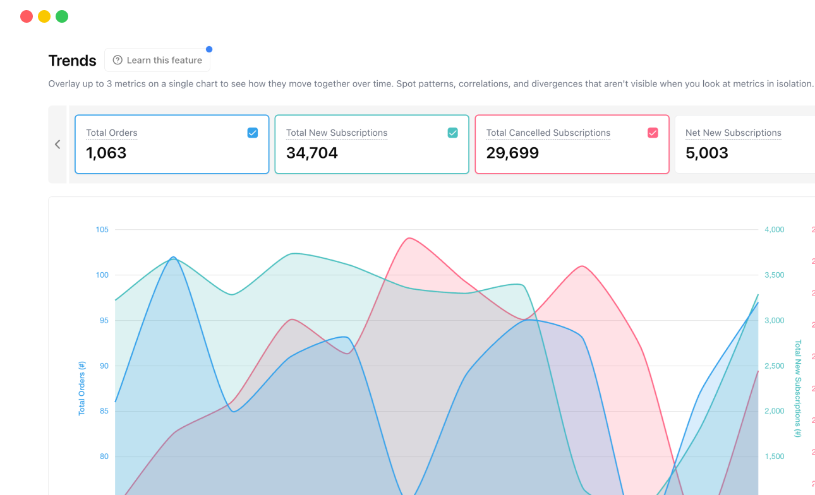The image size is (815, 495).
Task: Click the Learn this feature button
Action: click(x=157, y=60)
